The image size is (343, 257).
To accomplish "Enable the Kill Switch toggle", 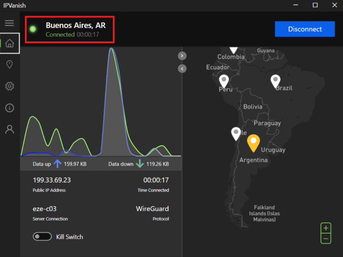I will click(42, 237).
